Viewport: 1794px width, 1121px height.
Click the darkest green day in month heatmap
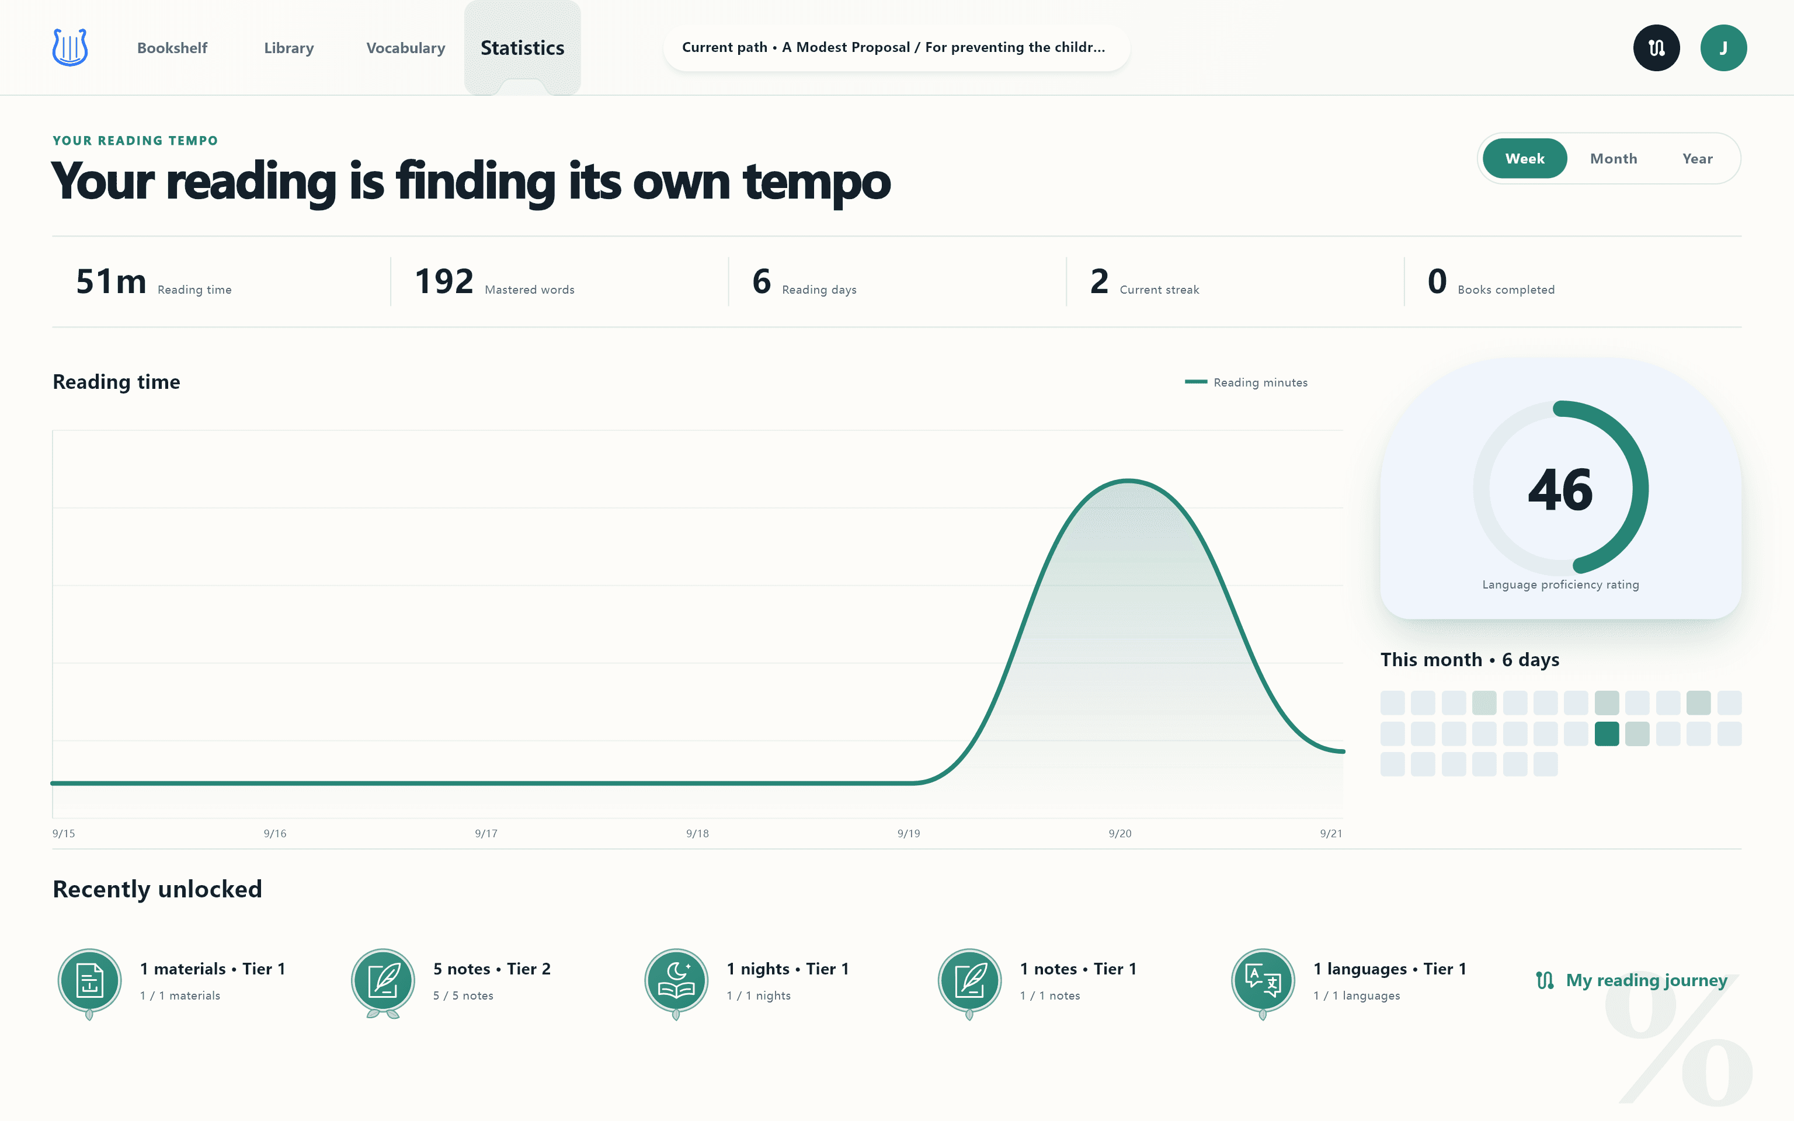coord(1607,733)
